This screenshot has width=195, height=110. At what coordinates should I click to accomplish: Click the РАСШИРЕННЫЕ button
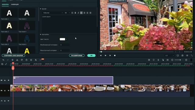[x=77, y=56]
